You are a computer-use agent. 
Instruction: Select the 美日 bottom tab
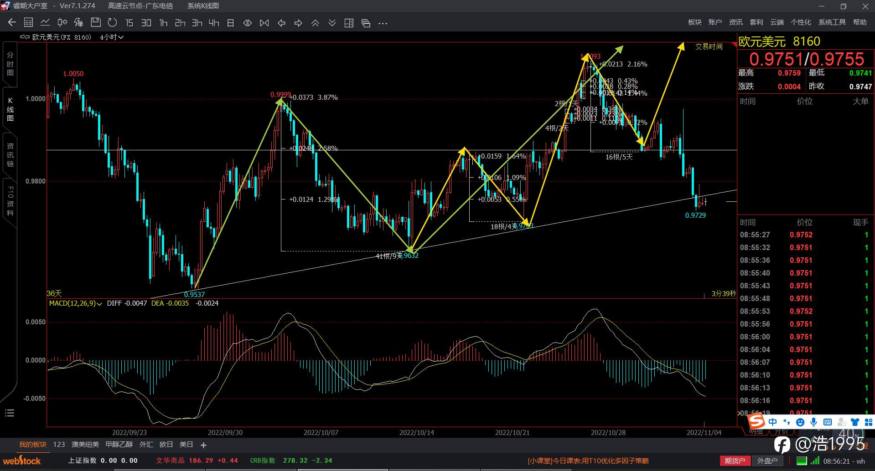coord(186,445)
